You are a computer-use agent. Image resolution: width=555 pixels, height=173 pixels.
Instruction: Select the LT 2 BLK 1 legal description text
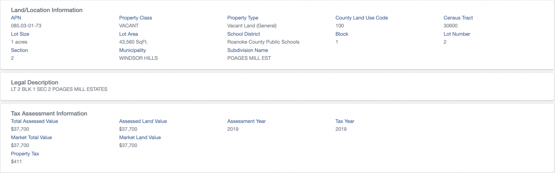click(x=59, y=89)
